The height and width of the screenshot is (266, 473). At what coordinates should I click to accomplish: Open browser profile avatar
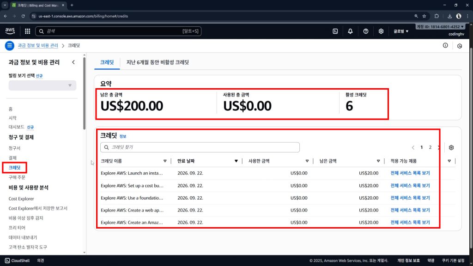coord(459,16)
